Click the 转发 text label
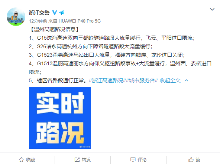Image resolution: width=220 pixels, height=165 pixels. click(86, 160)
